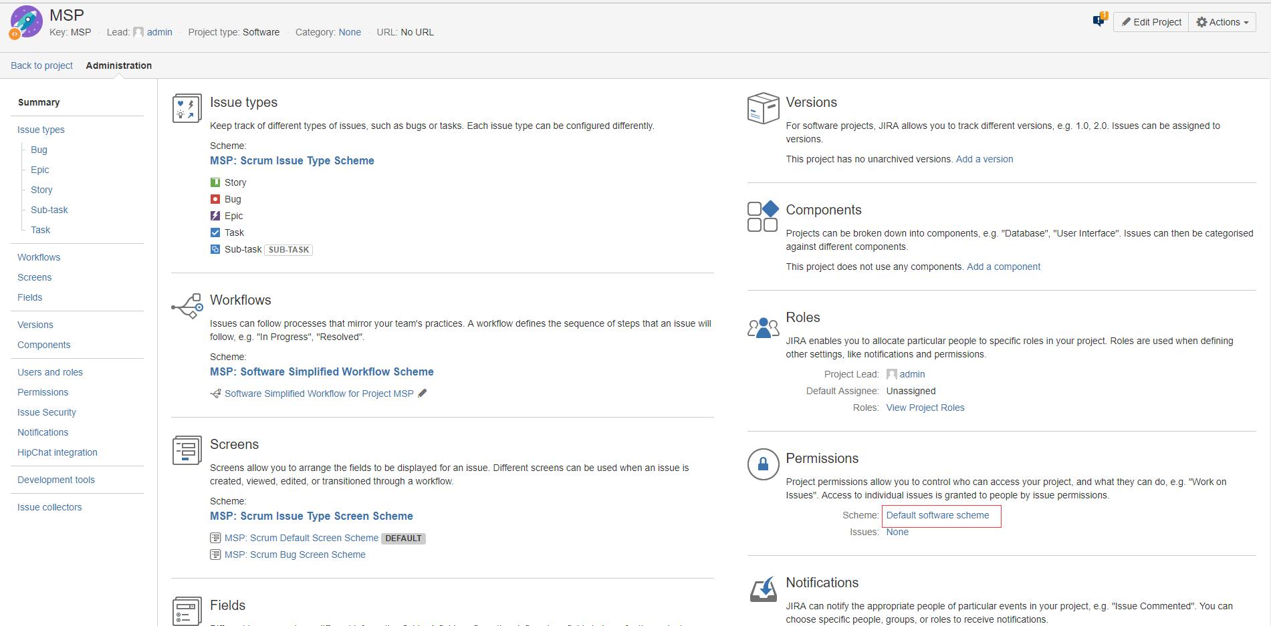Open Issue types in sidebar
The height and width of the screenshot is (626, 1271).
(x=41, y=130)
